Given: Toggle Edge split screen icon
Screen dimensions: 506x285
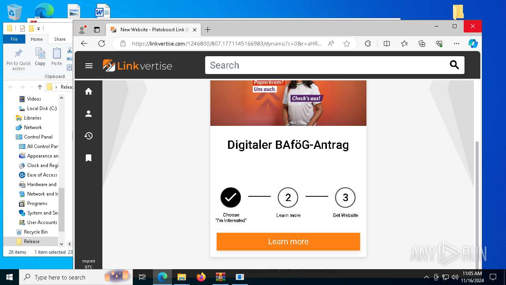Looking at the screenshot, I should pyautogui.click(x=387, y=44).
